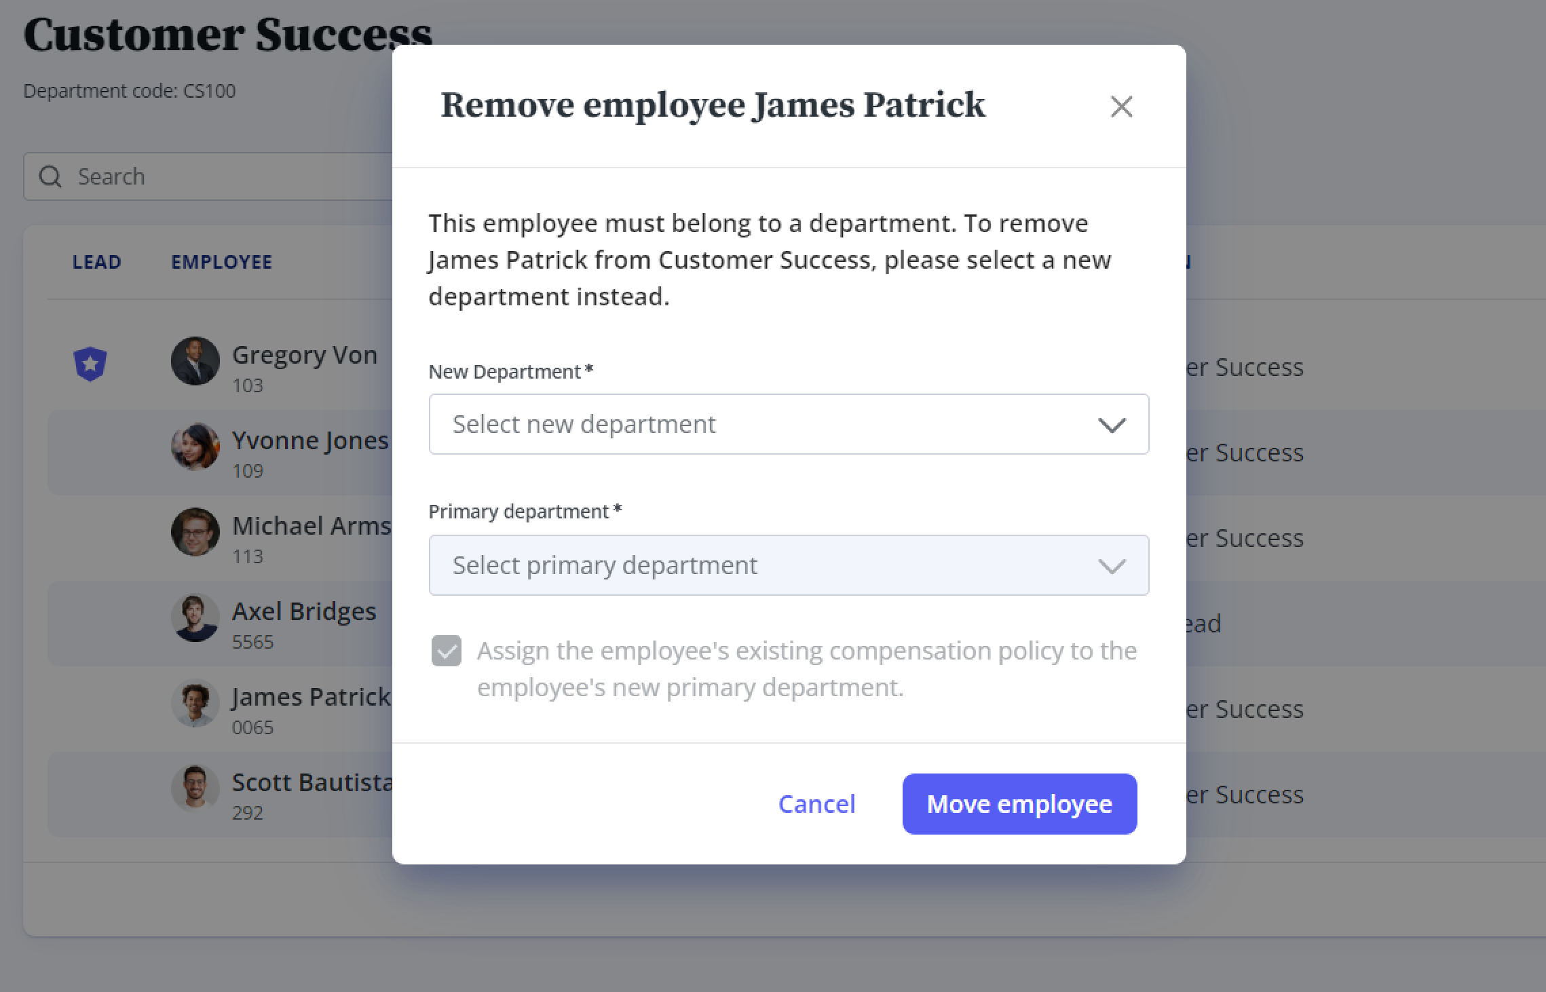
Task: Open the New Department dropdown
Action: click(789, 424)
